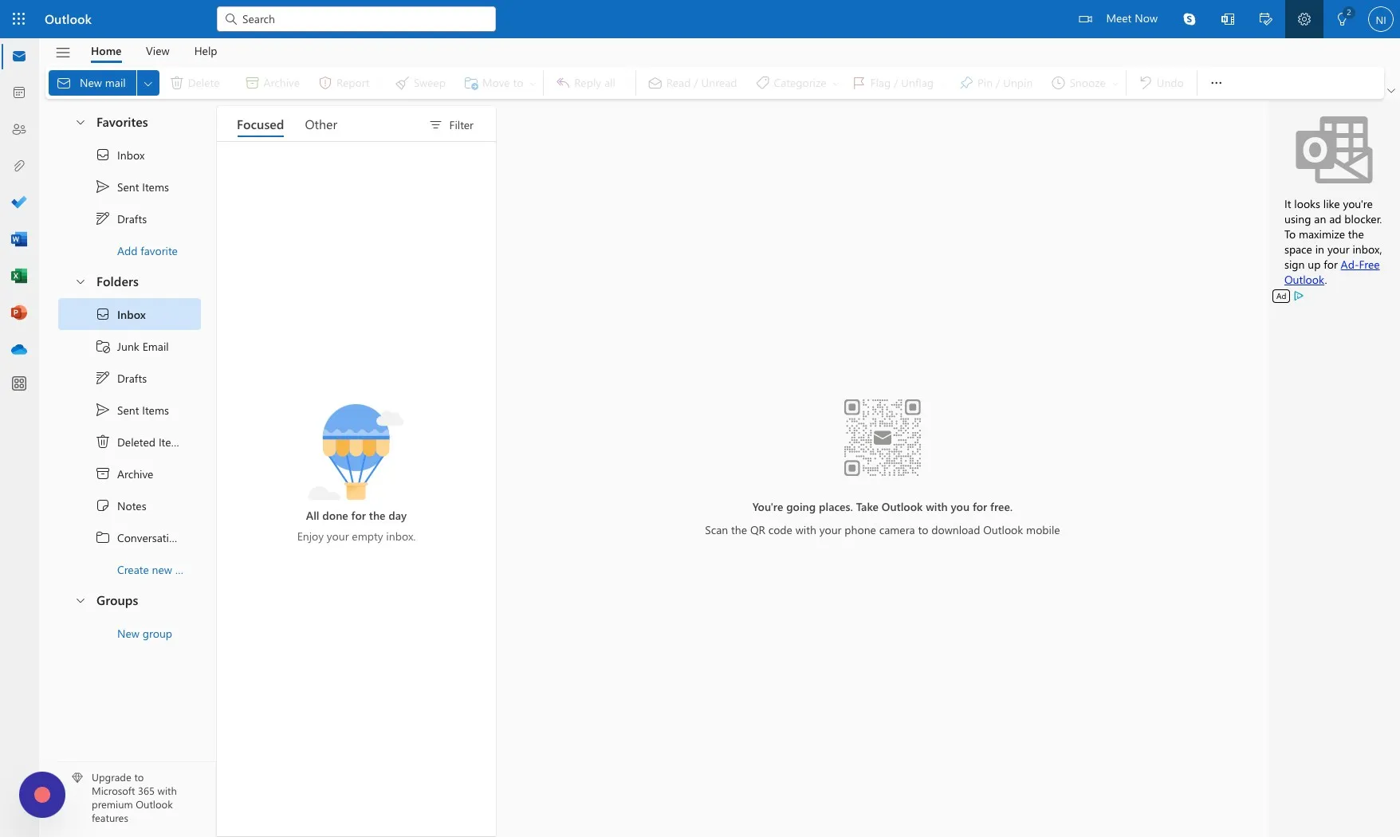This screenshot has height=837, width=1400.
Task: Click the Create new folder link
Action: (x=150, y=570)
